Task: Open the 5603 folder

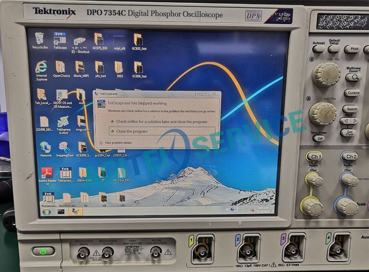Action: pos(119,69)
